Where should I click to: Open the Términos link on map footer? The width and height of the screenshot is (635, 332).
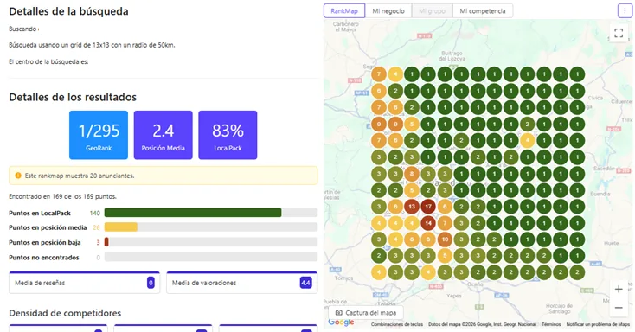[551, 324]
